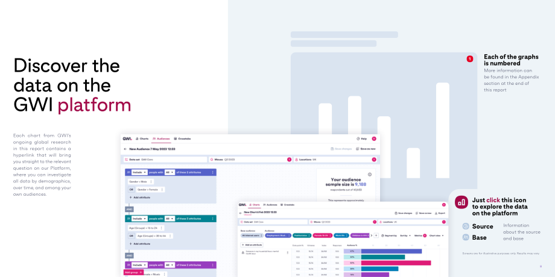
Task: Click the Waves Q2 2023 field
Action: coord(250,160)
